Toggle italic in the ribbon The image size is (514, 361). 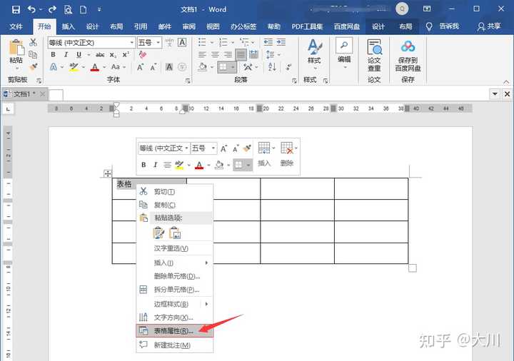66,55
